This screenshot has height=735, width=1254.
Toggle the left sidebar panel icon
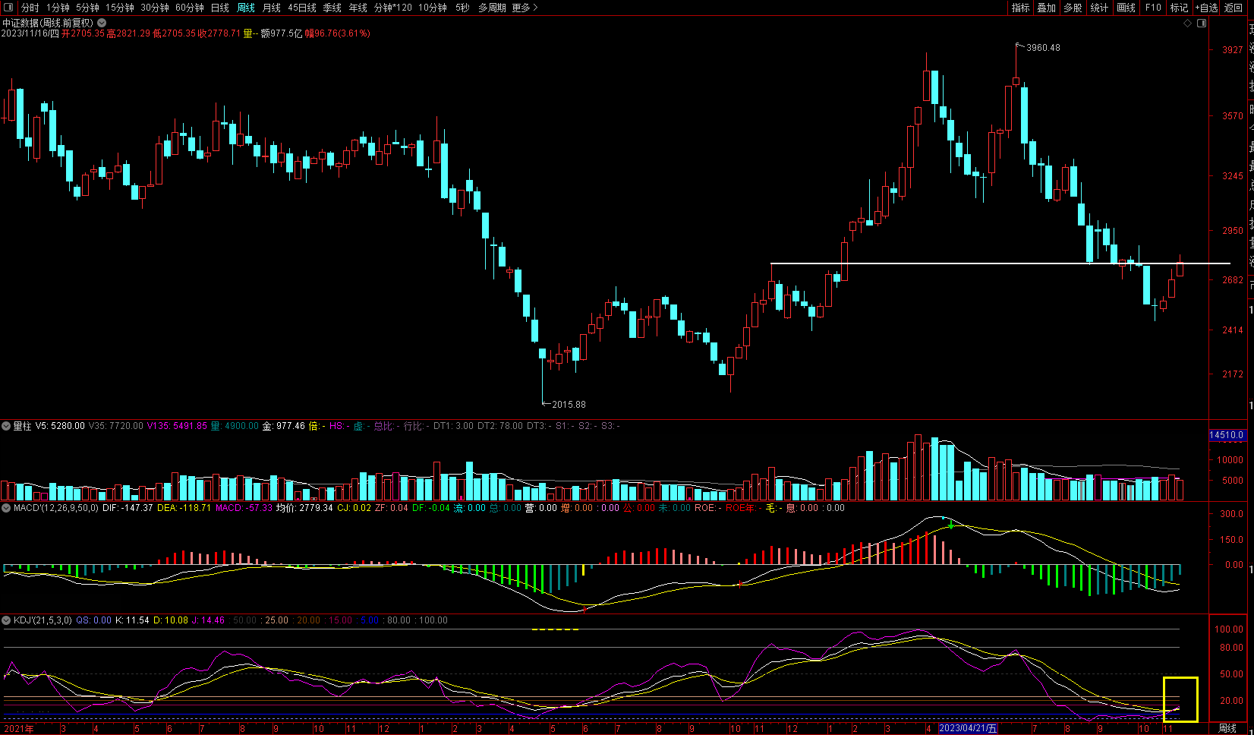tap(8, 8)
